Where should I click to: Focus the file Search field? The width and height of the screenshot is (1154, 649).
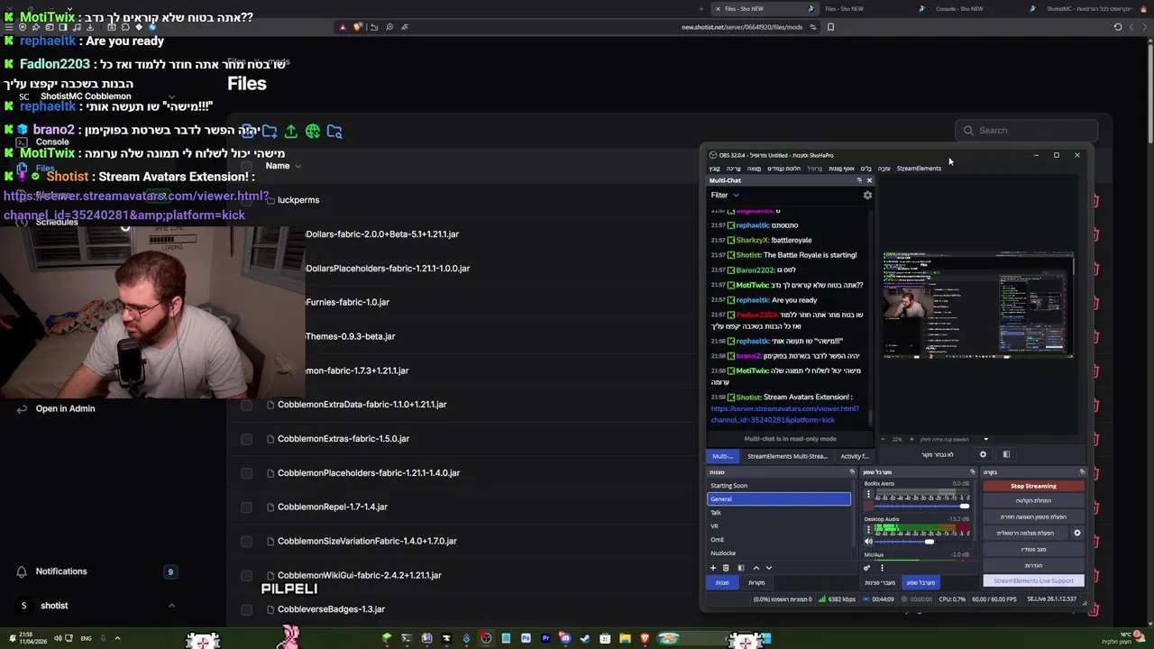pyautogui.click(x=1026, y=131)
